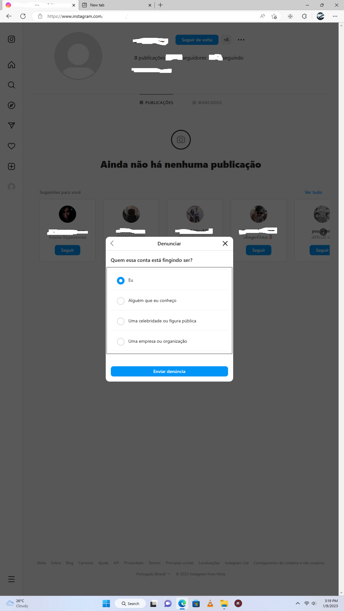
Task: Expand the Português (Brasil) language dropdown
Action: click(153, 574)
